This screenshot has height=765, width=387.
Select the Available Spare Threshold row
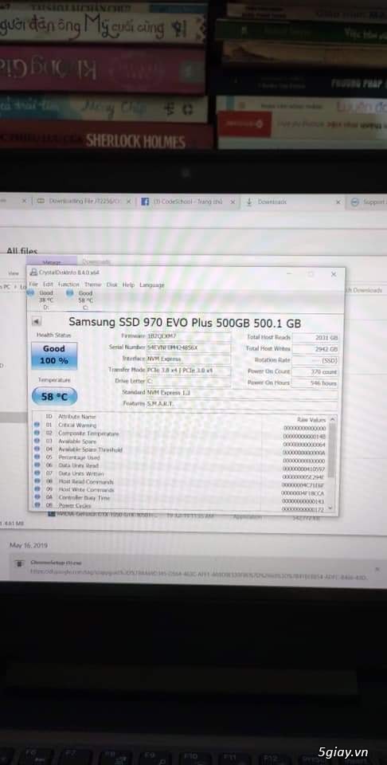tap(180, 449)
